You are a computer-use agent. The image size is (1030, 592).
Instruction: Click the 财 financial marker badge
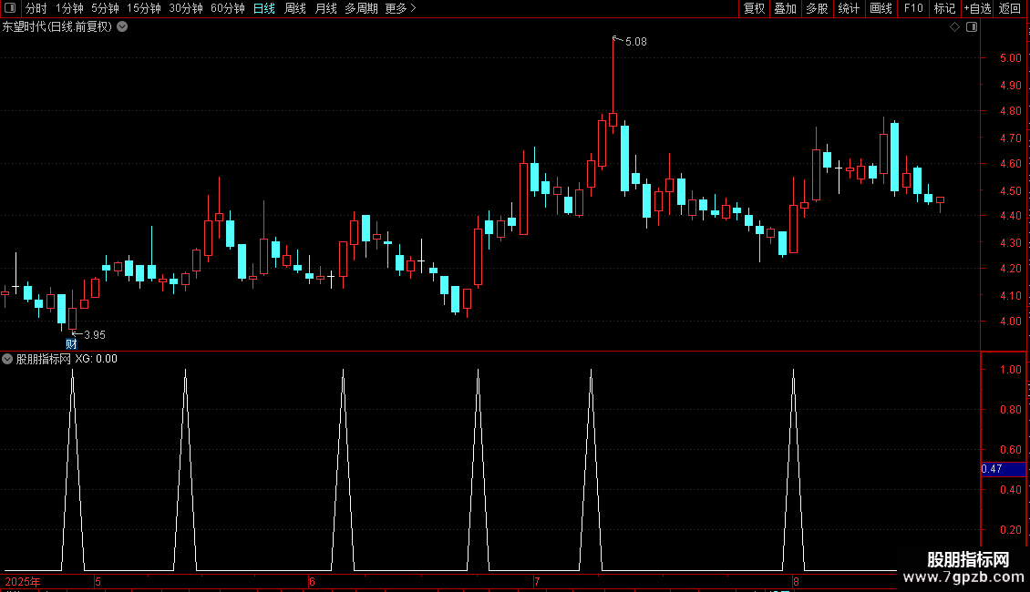[71, 344]
